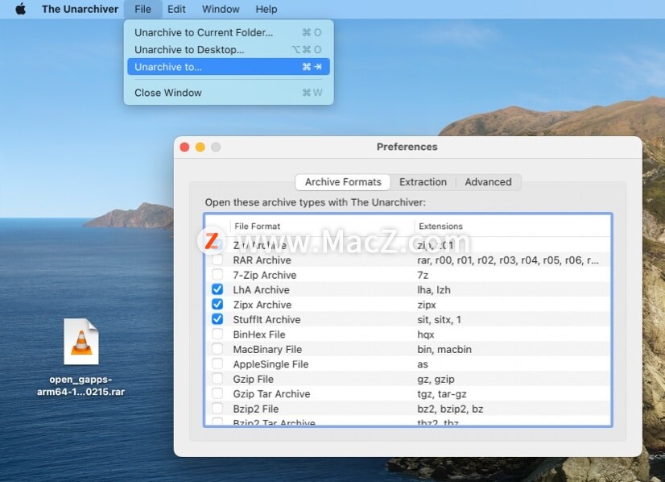This screenshot has width=665, height=482.
Task: Enable BinHex File checkbox
Action: click(217, 334)
